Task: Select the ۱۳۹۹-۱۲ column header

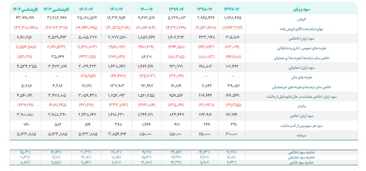Action: pyautogui.click(x=177, y=9)
